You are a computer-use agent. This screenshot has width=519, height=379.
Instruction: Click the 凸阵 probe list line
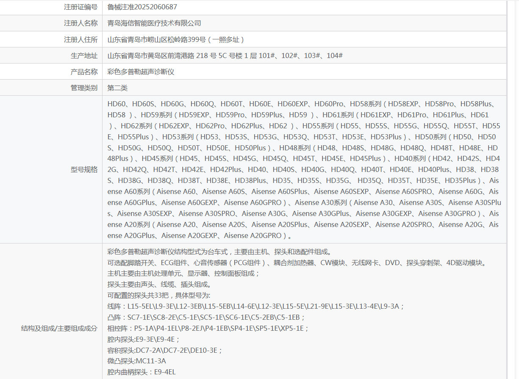pyautogui.click(x=206, y=318)
